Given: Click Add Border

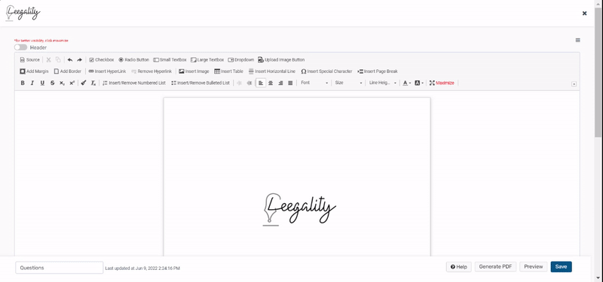Looking at the screenshot, I should [x=68, y=71].
